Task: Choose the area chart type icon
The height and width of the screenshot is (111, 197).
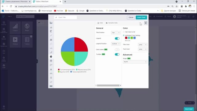Action: 51,40
